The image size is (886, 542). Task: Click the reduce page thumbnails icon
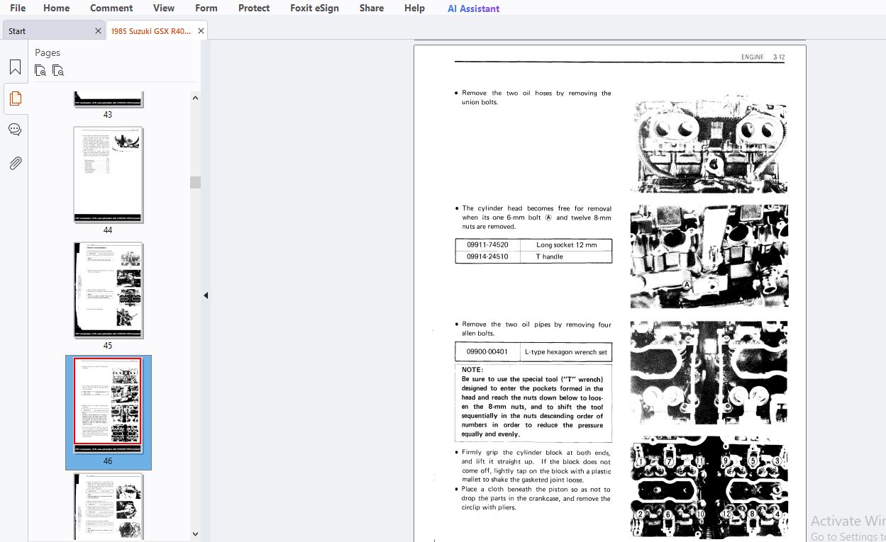pos(58,70)
